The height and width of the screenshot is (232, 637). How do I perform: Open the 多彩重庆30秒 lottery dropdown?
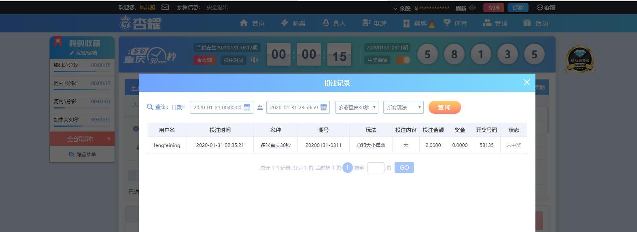pos(357,107)
